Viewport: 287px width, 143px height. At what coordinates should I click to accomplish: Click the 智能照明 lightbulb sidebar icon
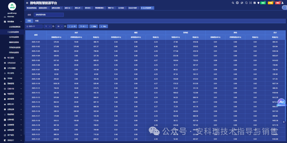(5, 115)
